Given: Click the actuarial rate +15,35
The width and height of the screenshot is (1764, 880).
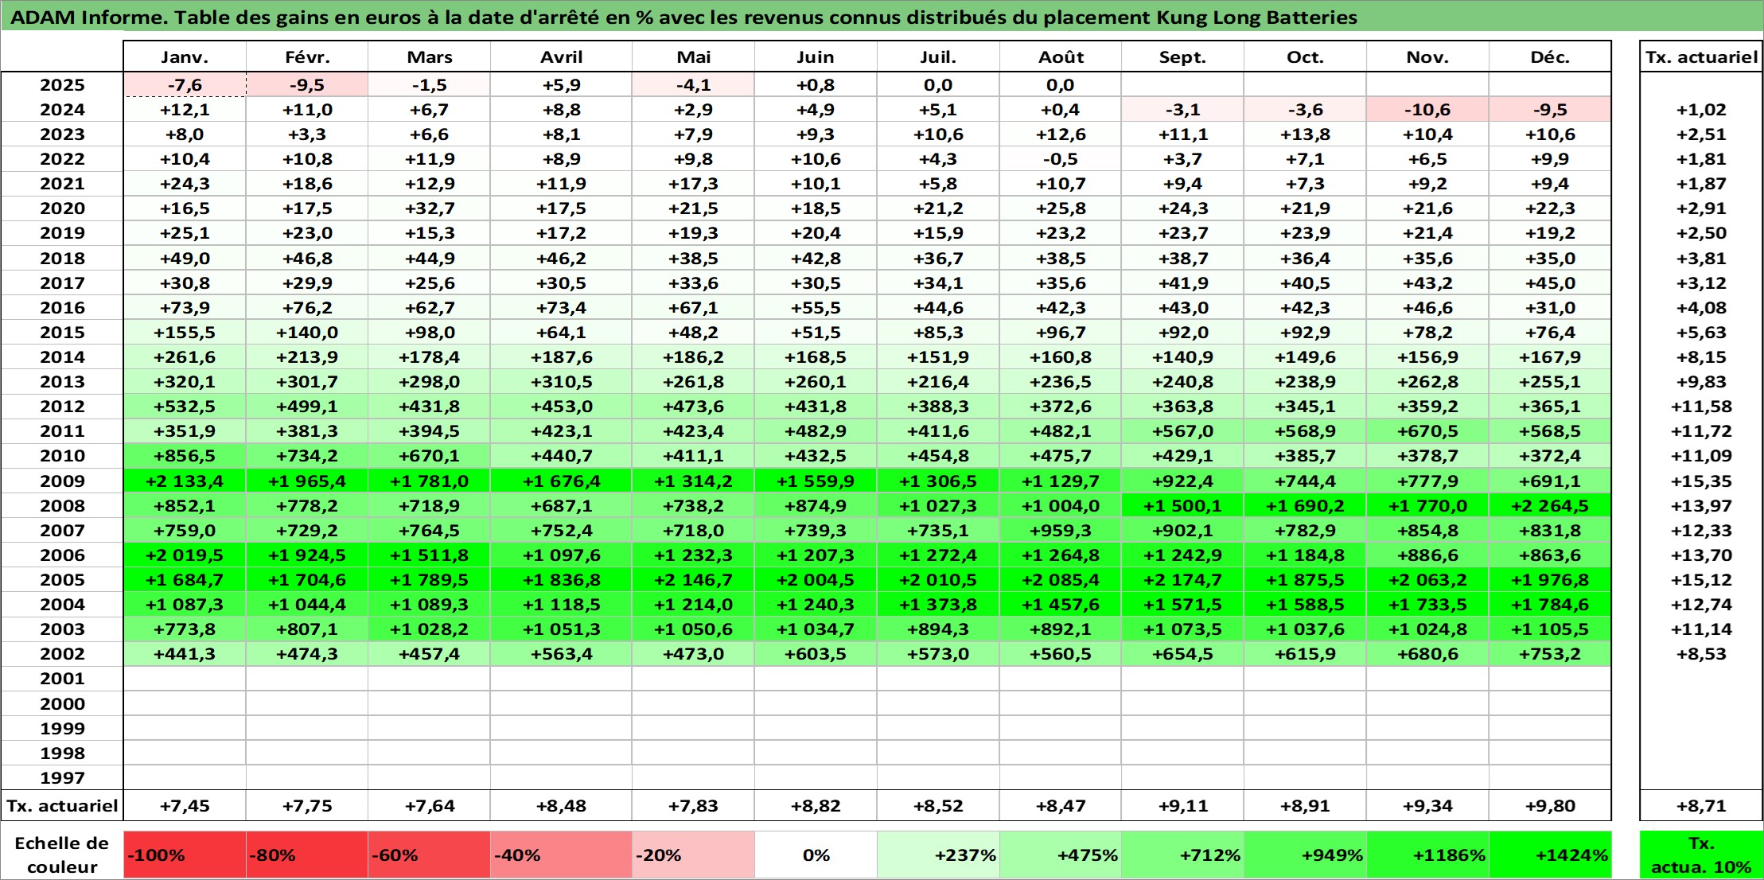Looking at the screenshot, I should [x=1701, y=481].
